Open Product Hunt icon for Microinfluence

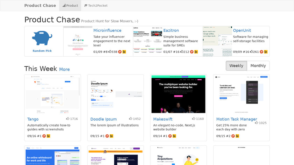[120, 52]
